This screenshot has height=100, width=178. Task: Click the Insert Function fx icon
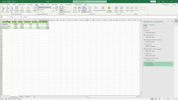(21, 17)
